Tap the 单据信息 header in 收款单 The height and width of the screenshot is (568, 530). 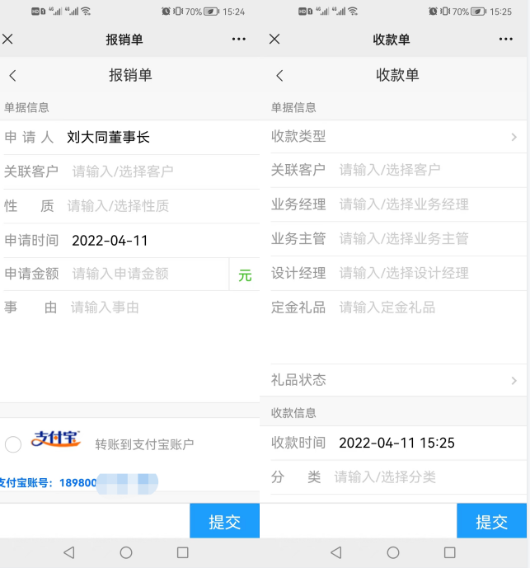[293, 107]
